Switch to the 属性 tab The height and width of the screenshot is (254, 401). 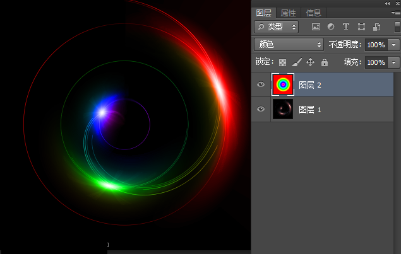coord(288,13)
